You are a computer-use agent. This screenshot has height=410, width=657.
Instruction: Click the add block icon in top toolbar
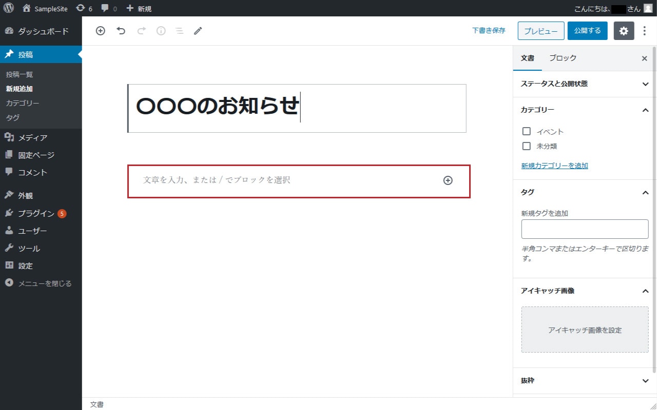(x=101, y=31)
